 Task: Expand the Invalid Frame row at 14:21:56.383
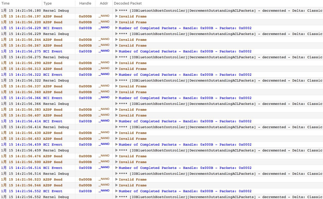coord(116,109)
